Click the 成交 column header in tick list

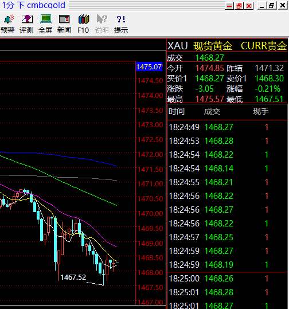pyautogui.click(x=212, y=111)
